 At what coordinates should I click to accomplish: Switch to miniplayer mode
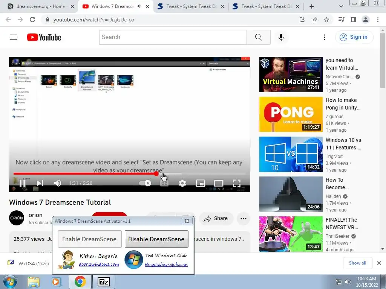click(201, 183)
